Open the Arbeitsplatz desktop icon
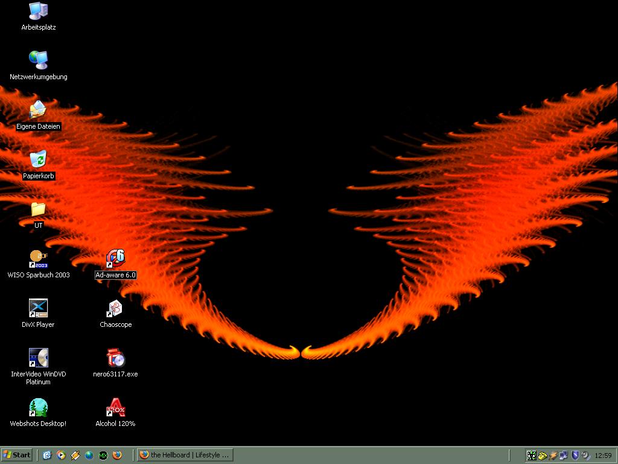 click(38, 11)
